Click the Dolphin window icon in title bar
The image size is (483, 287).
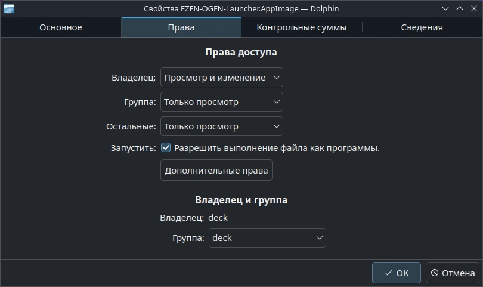tap(9, 8)
